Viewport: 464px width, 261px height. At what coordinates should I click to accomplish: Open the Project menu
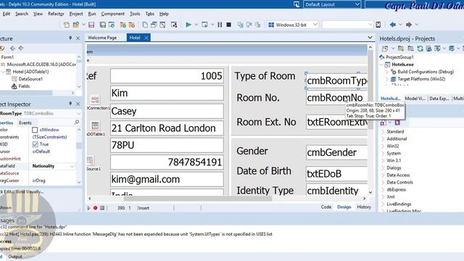76,14
